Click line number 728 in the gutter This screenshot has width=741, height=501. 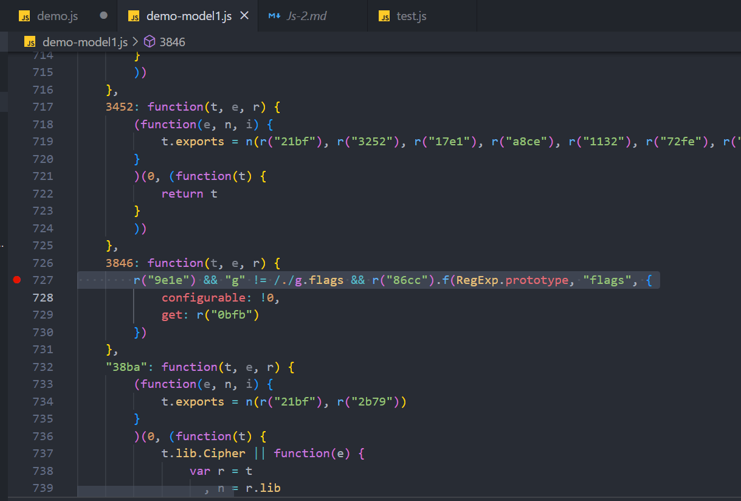click(42, 297)
